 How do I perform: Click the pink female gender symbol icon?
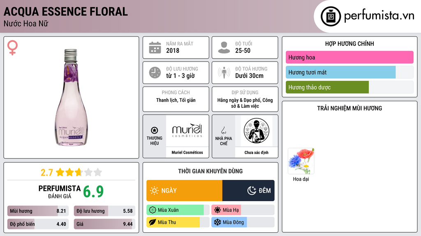(x=12, y=48)
